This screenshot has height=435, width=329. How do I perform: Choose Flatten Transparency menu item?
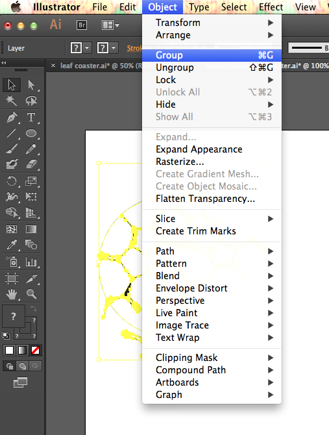click(212, 199)
